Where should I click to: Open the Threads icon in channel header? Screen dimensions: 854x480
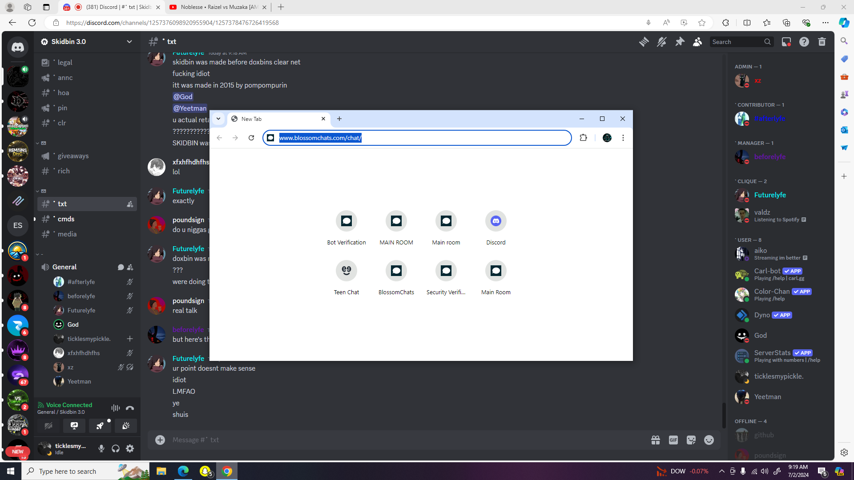pos(644,42)
